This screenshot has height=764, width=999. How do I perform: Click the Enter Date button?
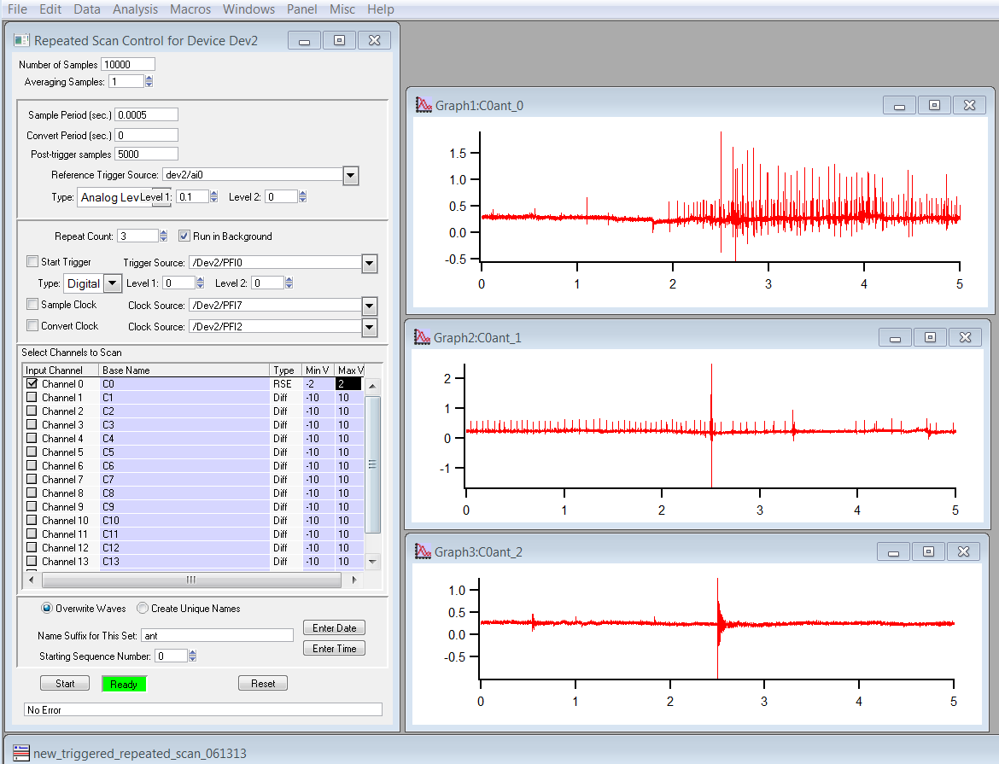click(334, 628)
